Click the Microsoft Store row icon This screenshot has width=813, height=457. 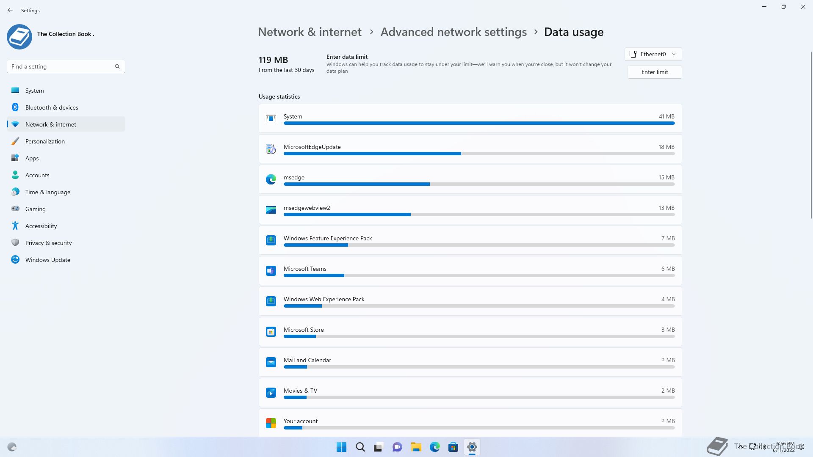(271, 332)
